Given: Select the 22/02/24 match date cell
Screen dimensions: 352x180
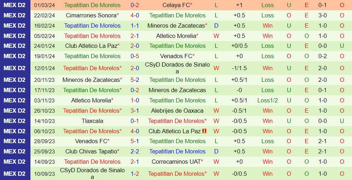Looking at the screenshot, I should coord(45,15).
